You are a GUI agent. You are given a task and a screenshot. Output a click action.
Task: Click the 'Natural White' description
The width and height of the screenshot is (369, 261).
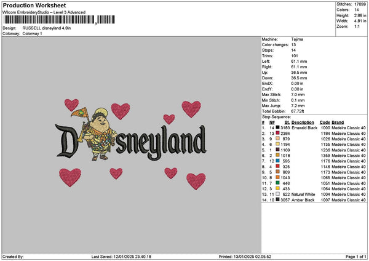pos(303,195)
